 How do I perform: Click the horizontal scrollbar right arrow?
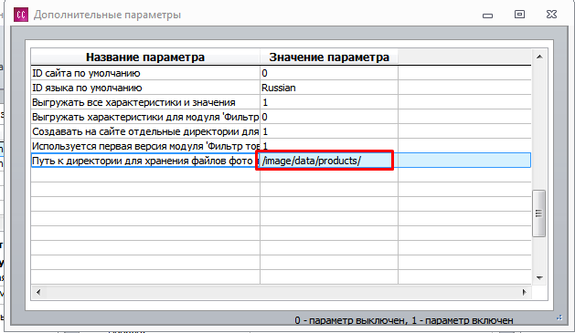(x=525, y=292)
